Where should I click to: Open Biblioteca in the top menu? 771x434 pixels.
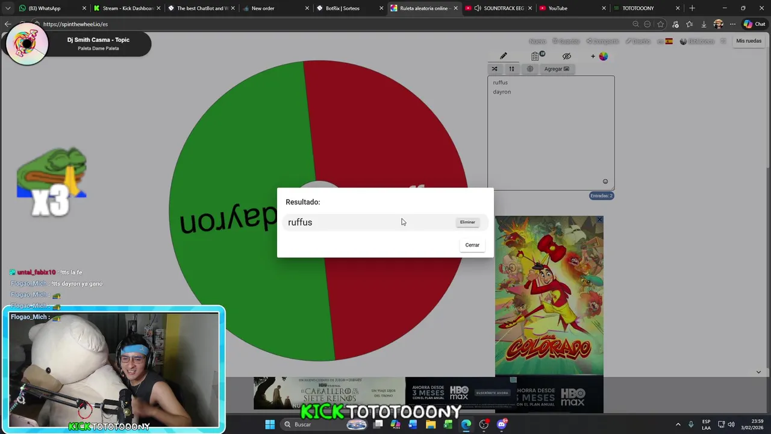(697, 41)
